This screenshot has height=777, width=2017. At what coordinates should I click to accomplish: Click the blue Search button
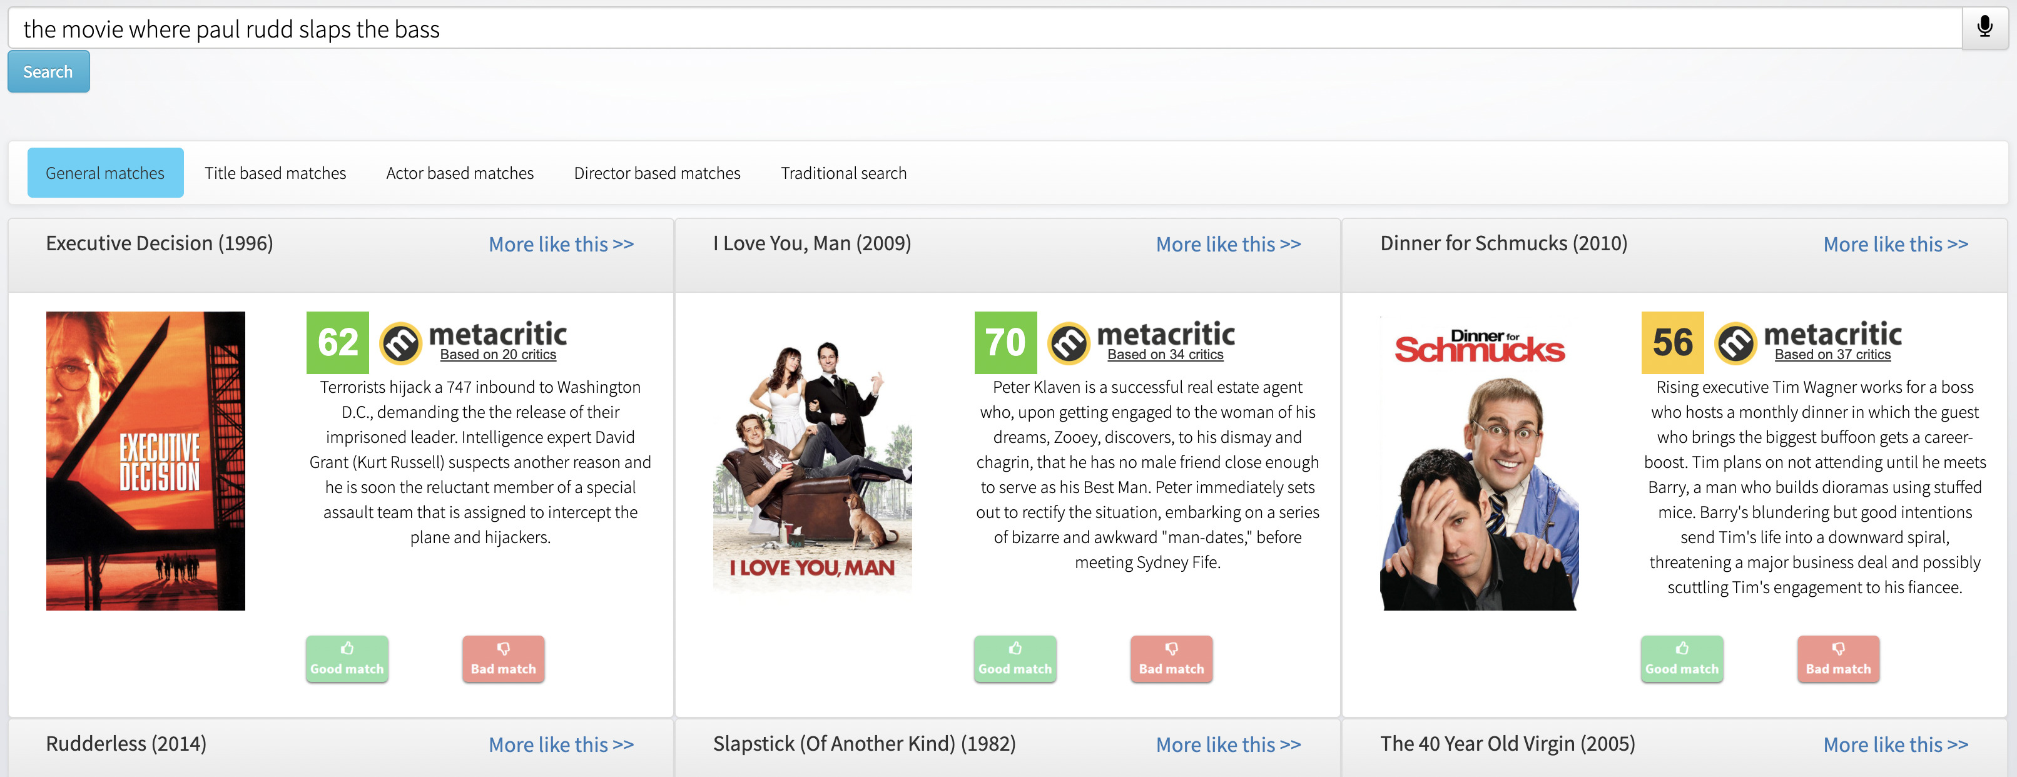(x=49, y=71)
